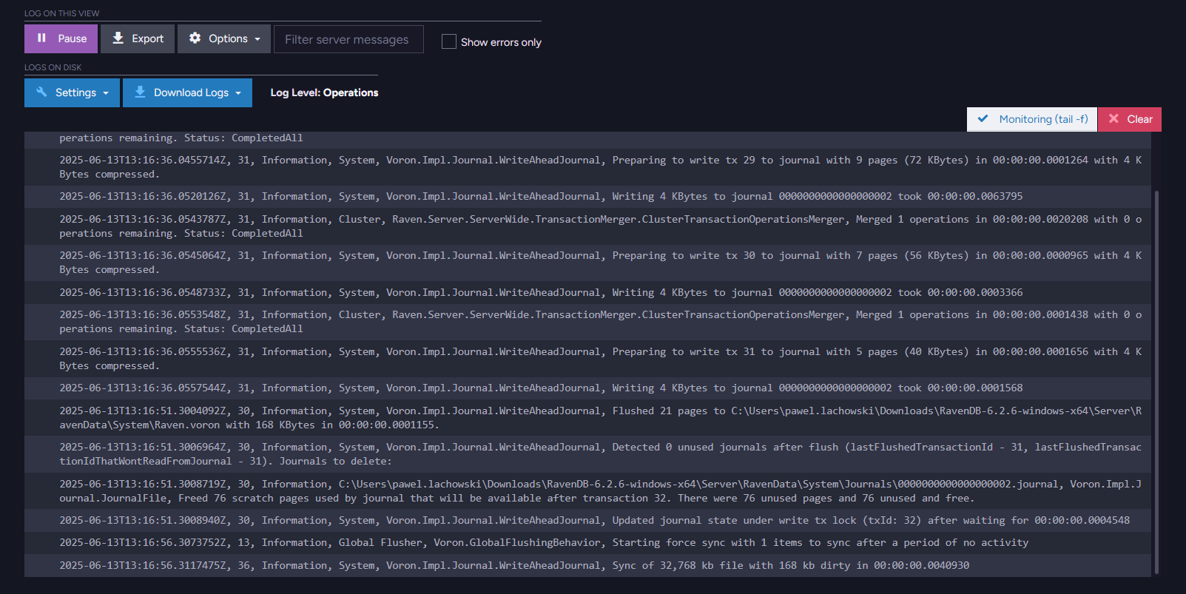
Task: Click the log panel vertical scrollbar
Action: click(1156, 381)
